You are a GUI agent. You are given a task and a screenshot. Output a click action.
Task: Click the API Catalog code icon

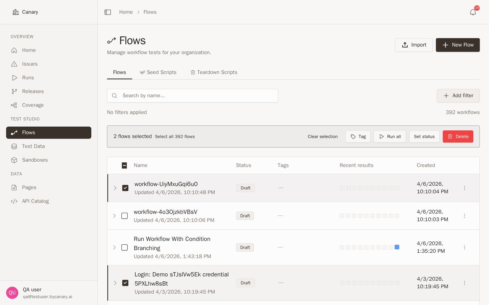tap(14, 201)
